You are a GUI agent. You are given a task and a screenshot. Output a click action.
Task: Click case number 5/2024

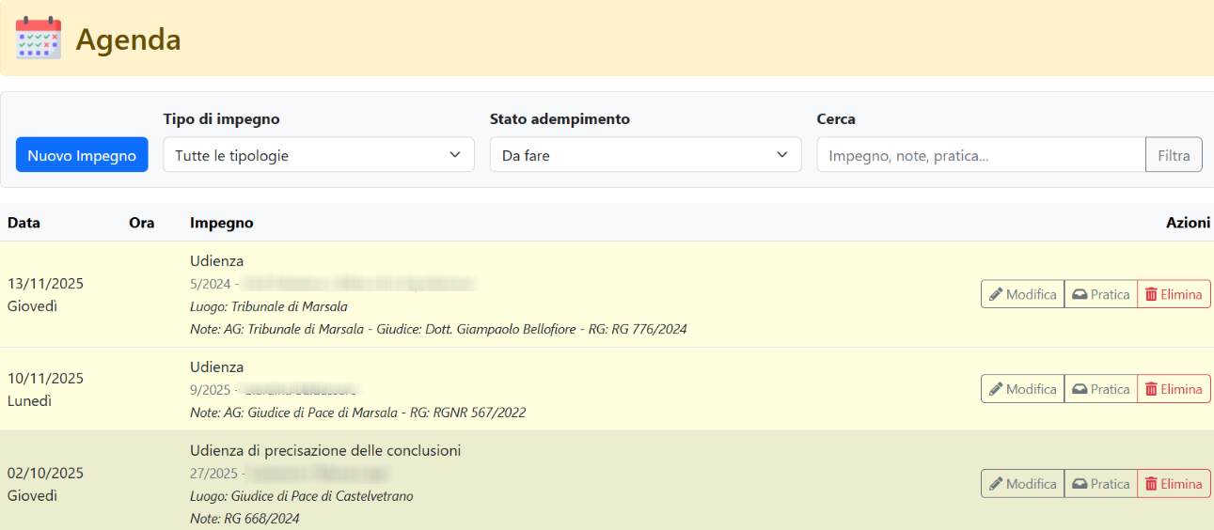pos(210,284)
